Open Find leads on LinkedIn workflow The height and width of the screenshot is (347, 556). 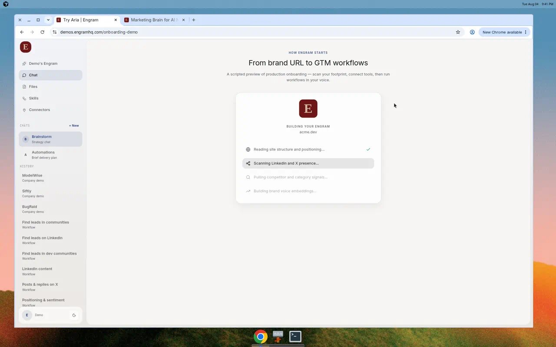pos(50,240)
